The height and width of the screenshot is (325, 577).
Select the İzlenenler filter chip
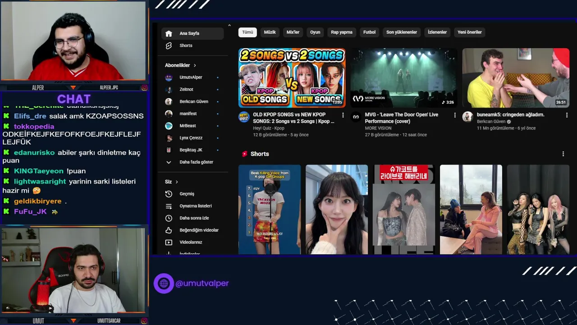437,32
